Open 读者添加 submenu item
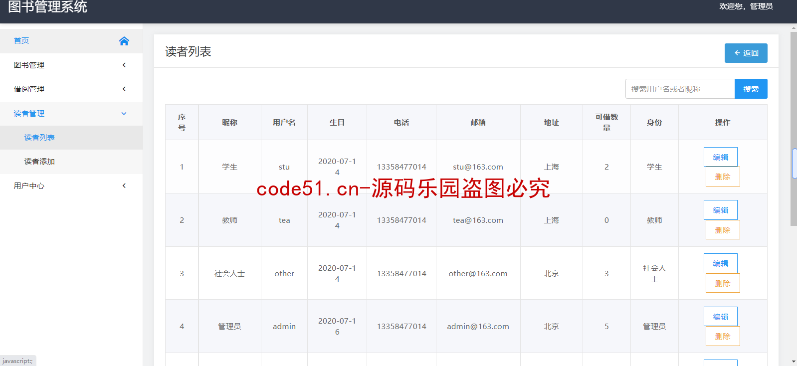Screen dimensions: 797x366 [71, 161]
